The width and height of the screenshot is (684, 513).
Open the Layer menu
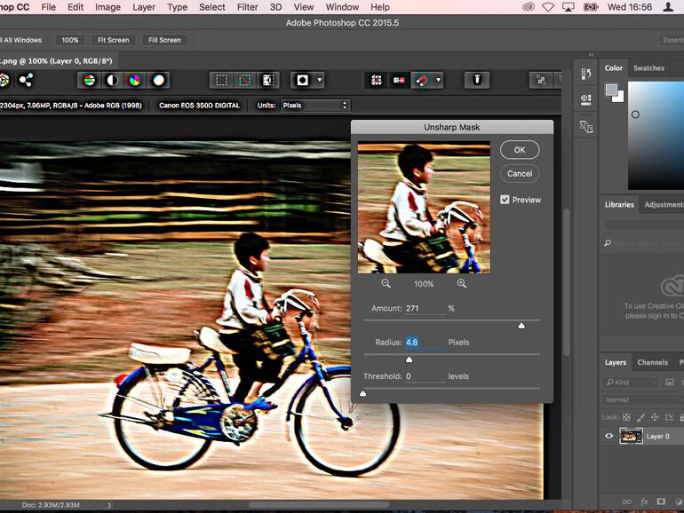click(x=144, y=7)
